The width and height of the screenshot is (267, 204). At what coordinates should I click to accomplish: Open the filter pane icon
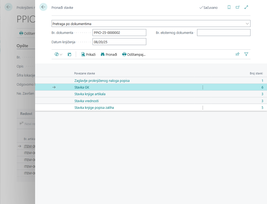[x=246, y=54]
